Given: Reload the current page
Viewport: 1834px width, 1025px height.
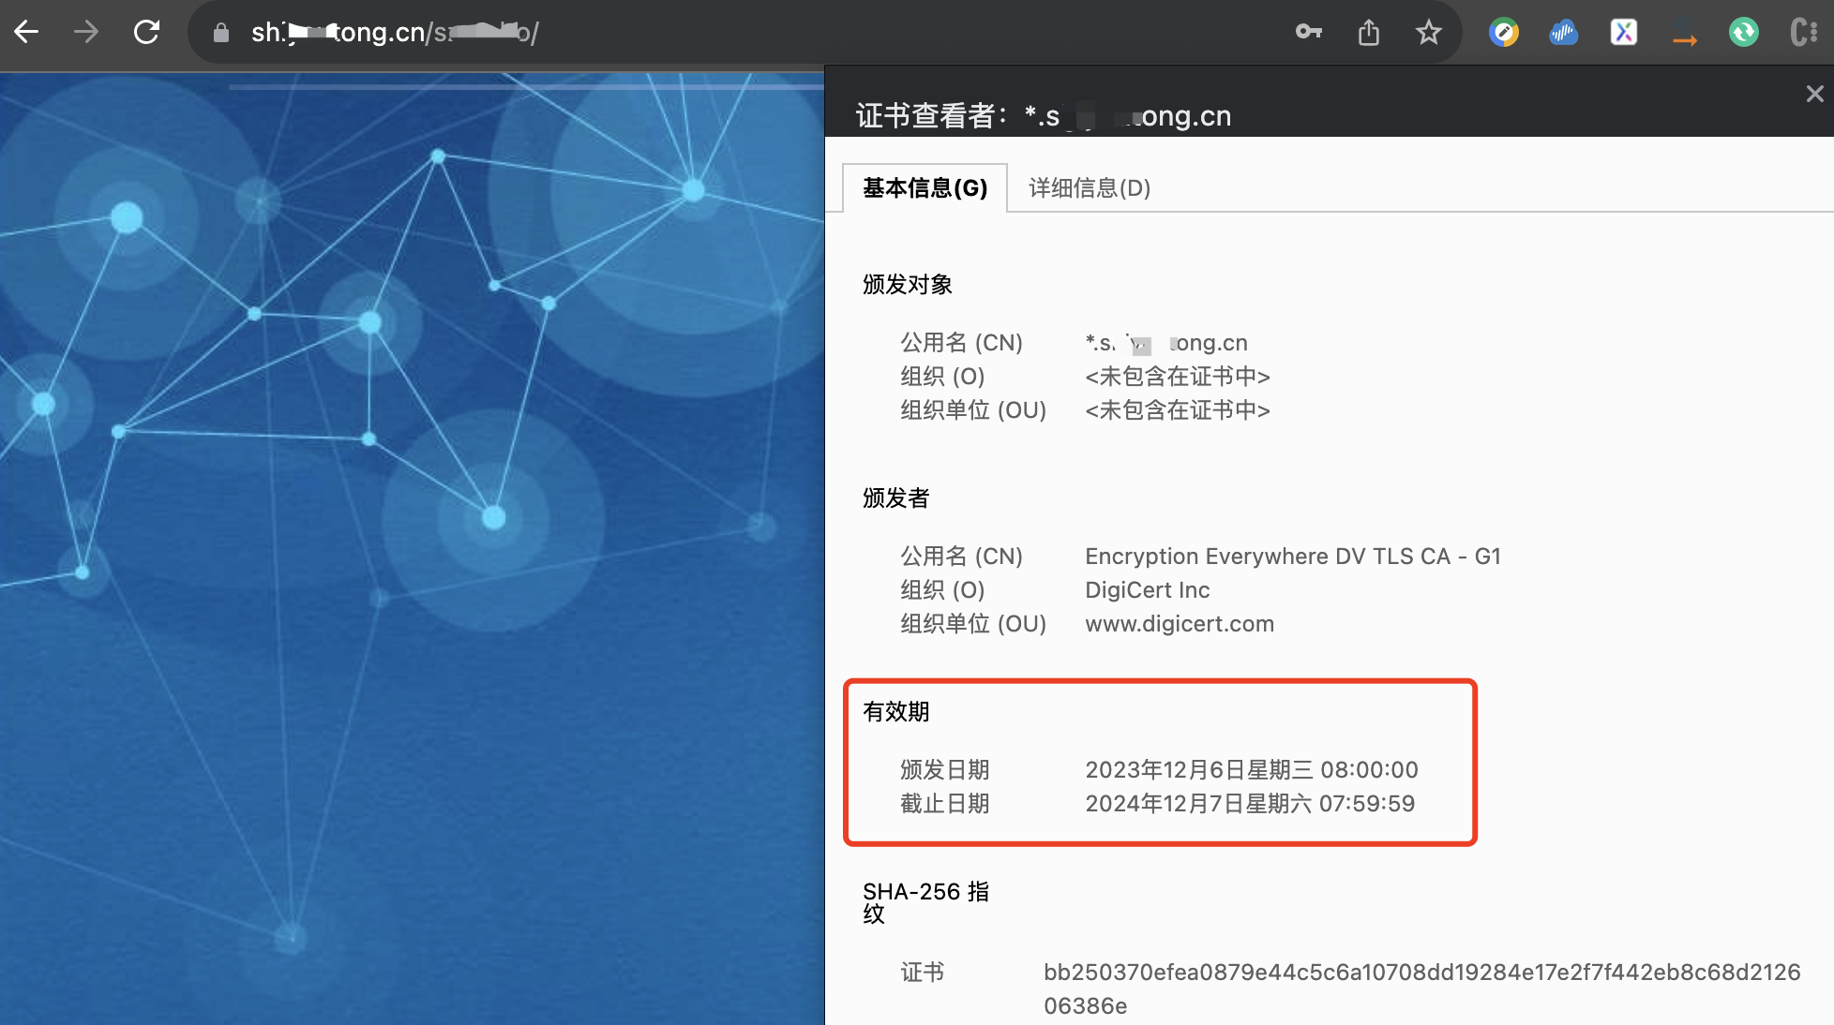Looking at the screenshot, I should [146, 32].
